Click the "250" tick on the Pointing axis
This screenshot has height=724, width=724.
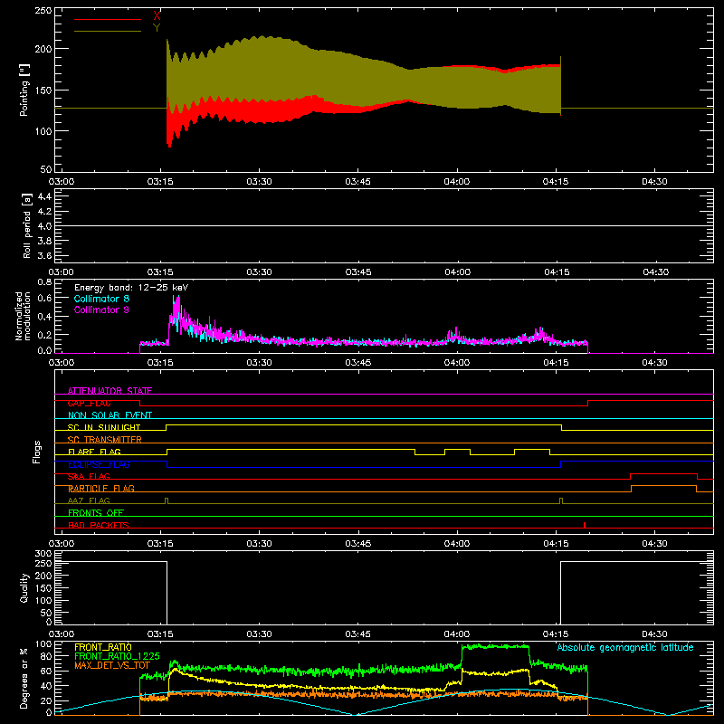[x=43, y=10]
